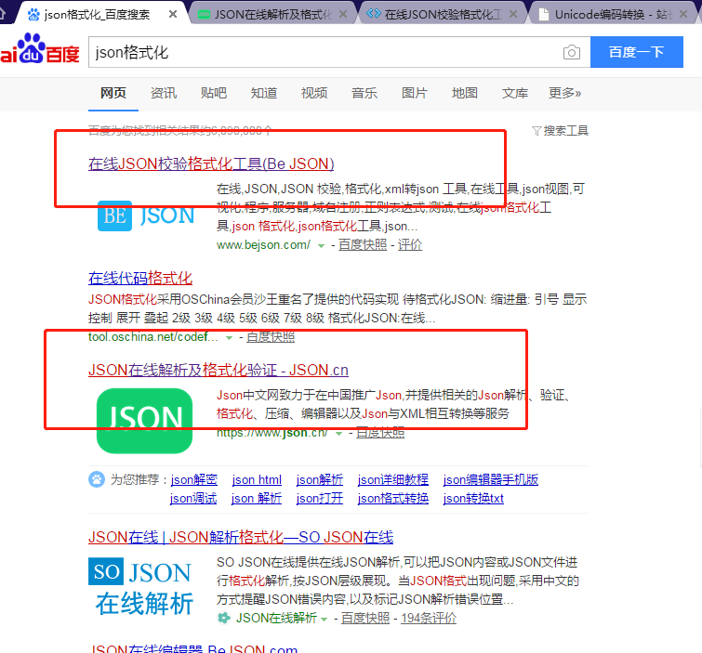
Task: Click the paw icon beside 为您推荐
Action: point(97,479)
